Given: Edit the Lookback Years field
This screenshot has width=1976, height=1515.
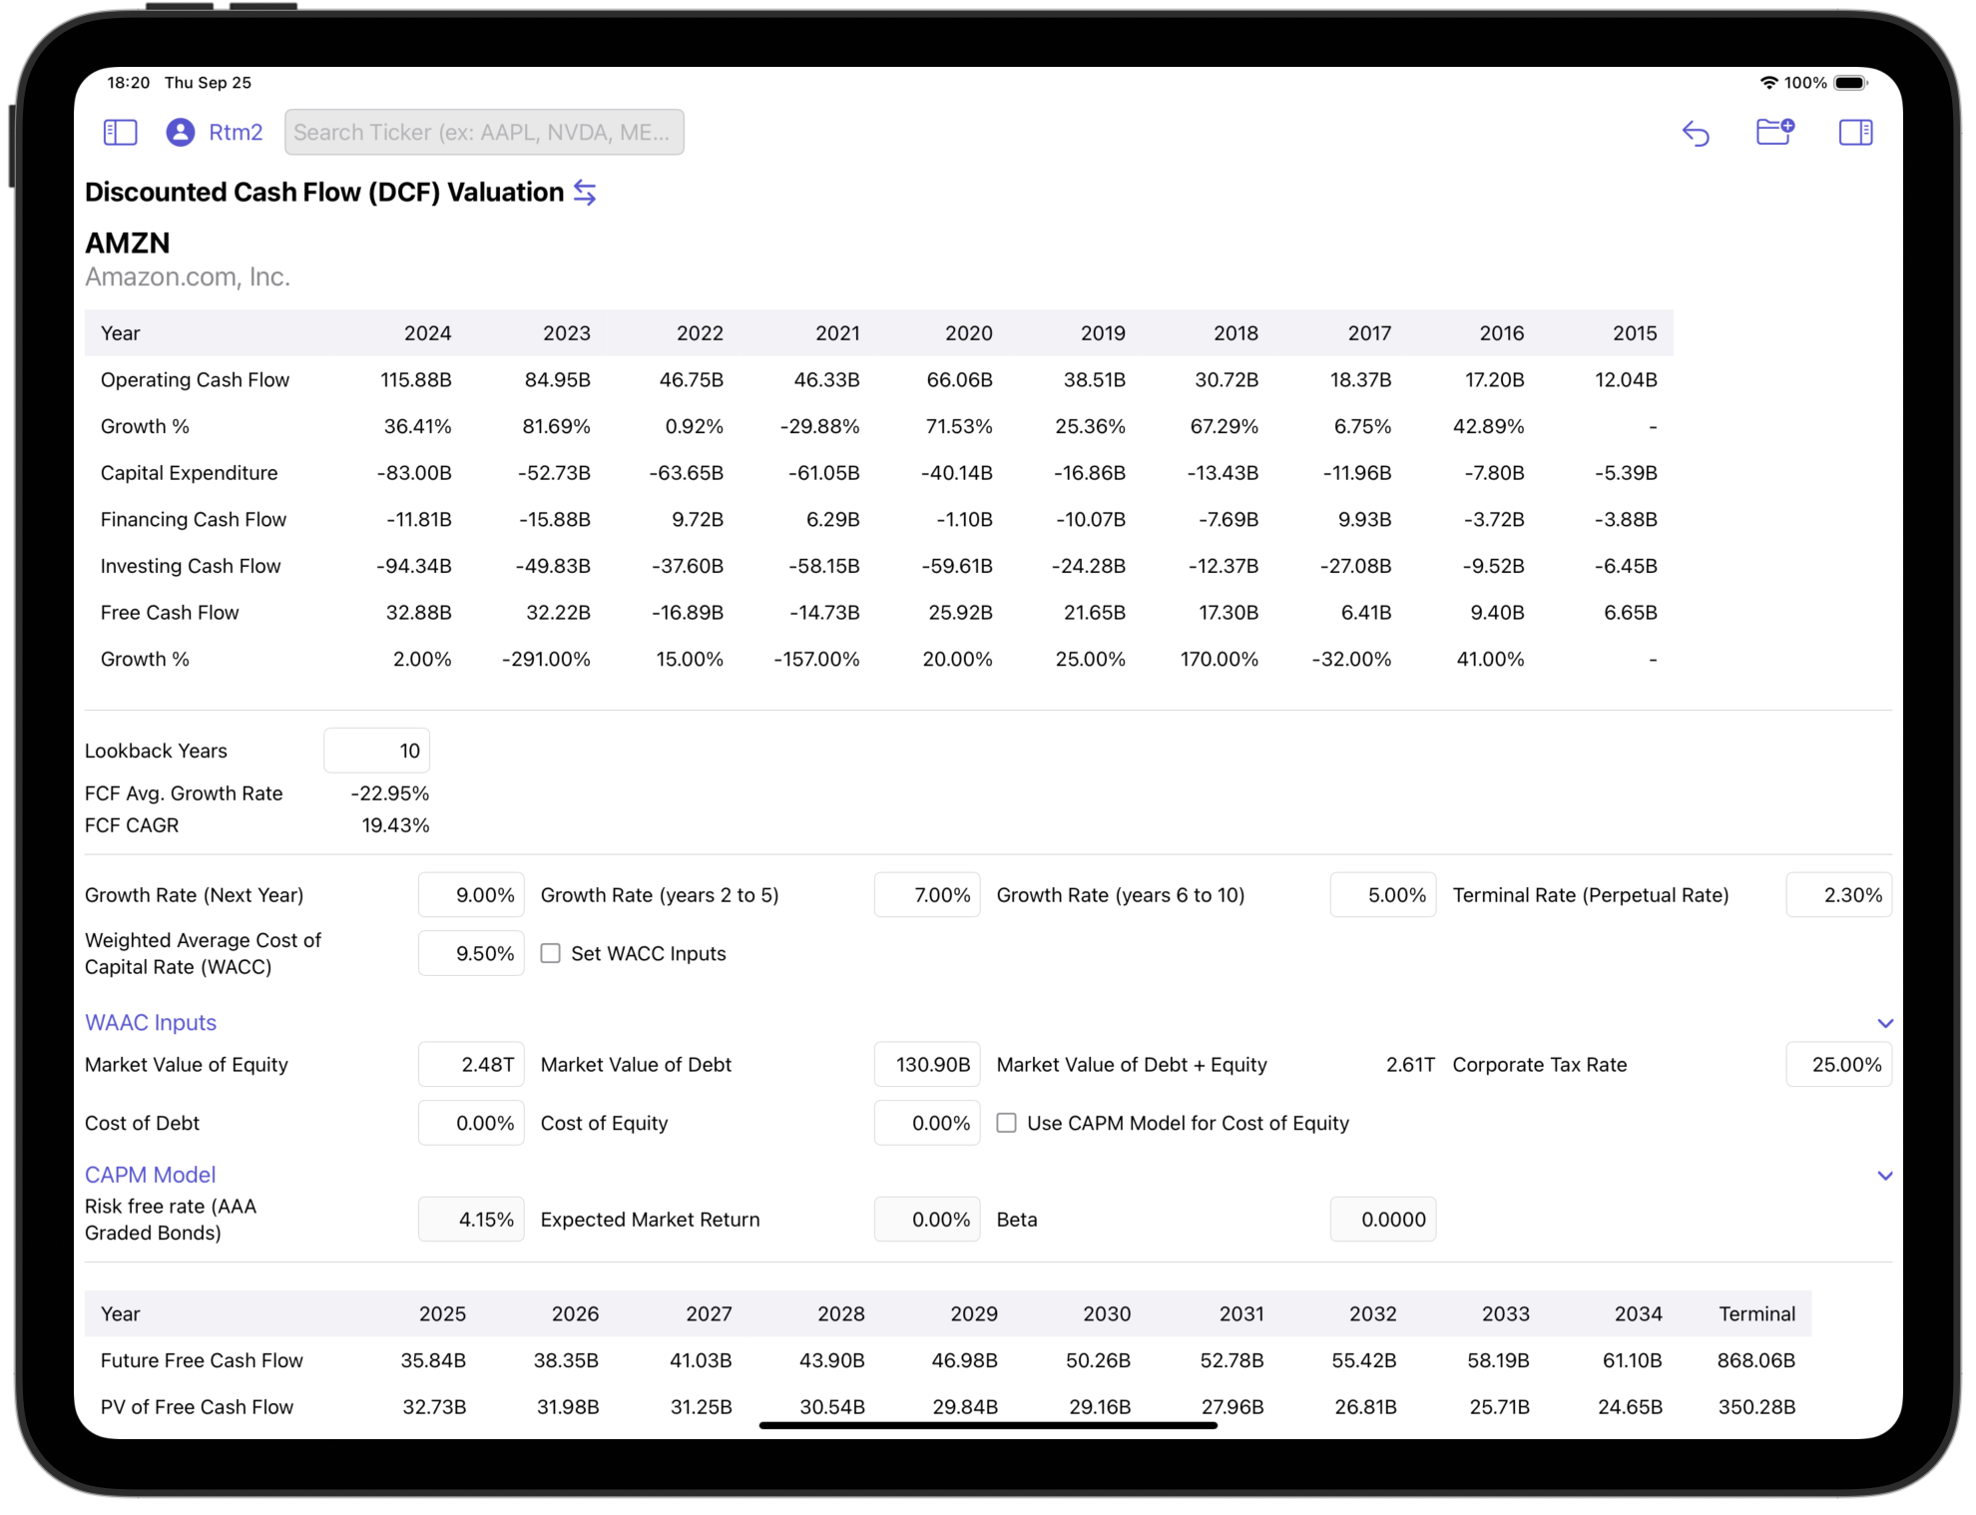Looking at the screenshot, I should pyautogui.click(x=377, y=751).
